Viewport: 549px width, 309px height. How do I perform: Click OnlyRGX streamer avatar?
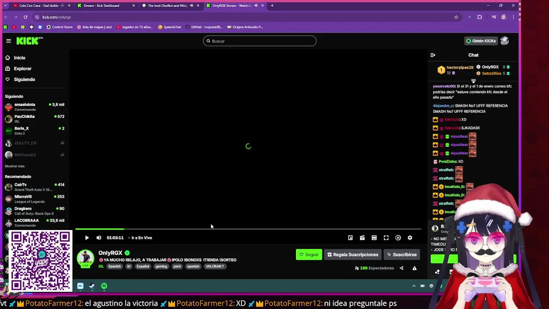point(85,258)
